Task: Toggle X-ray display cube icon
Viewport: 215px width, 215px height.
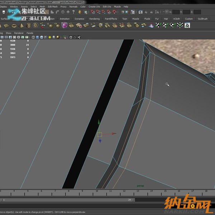Action: click(x=71, y=37)
